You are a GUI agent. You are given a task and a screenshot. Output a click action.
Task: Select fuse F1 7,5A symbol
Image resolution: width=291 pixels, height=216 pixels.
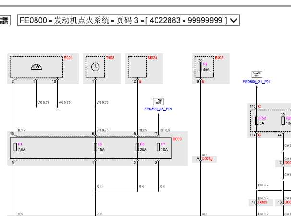coord(15,147)
